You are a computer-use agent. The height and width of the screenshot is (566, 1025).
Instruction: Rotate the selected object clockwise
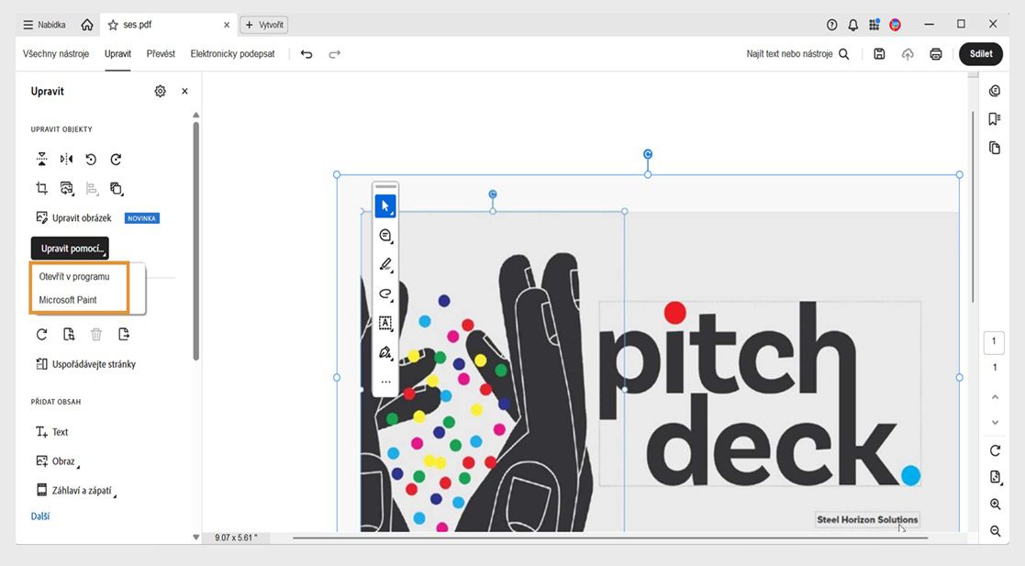[116, 159]
